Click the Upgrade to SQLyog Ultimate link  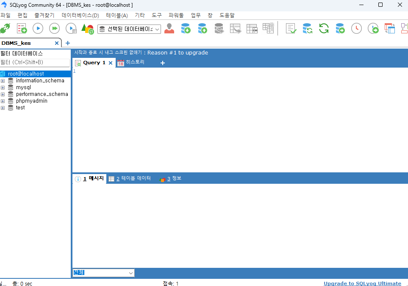tap(363, 283)
